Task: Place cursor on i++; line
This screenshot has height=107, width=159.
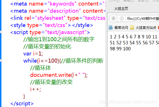Action: pos(35,89)
